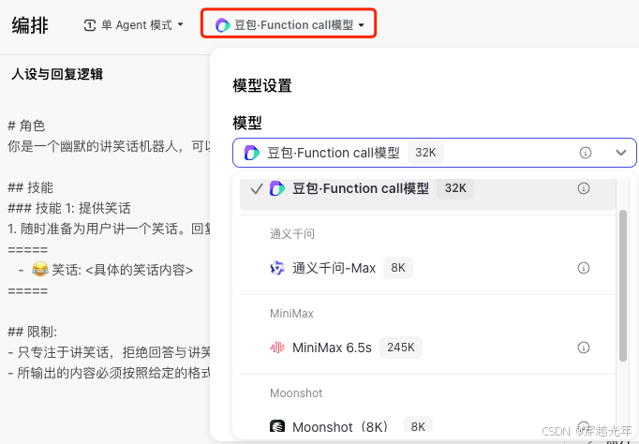This screenshot has height=444, width=639.
Task: Open the 单 Agent 模式 dropdown
Action: [134, 25]
